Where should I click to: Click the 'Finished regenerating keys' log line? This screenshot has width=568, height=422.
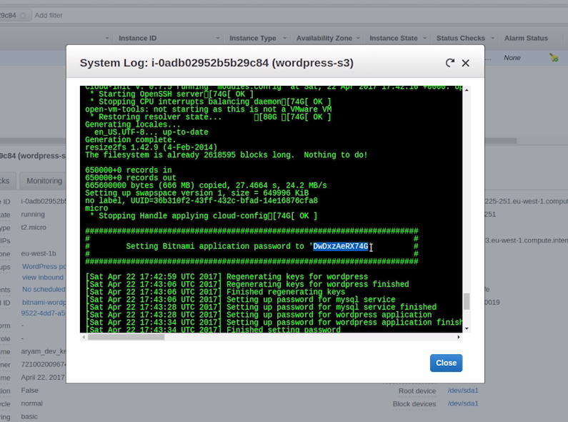click(x=215, y=293)
